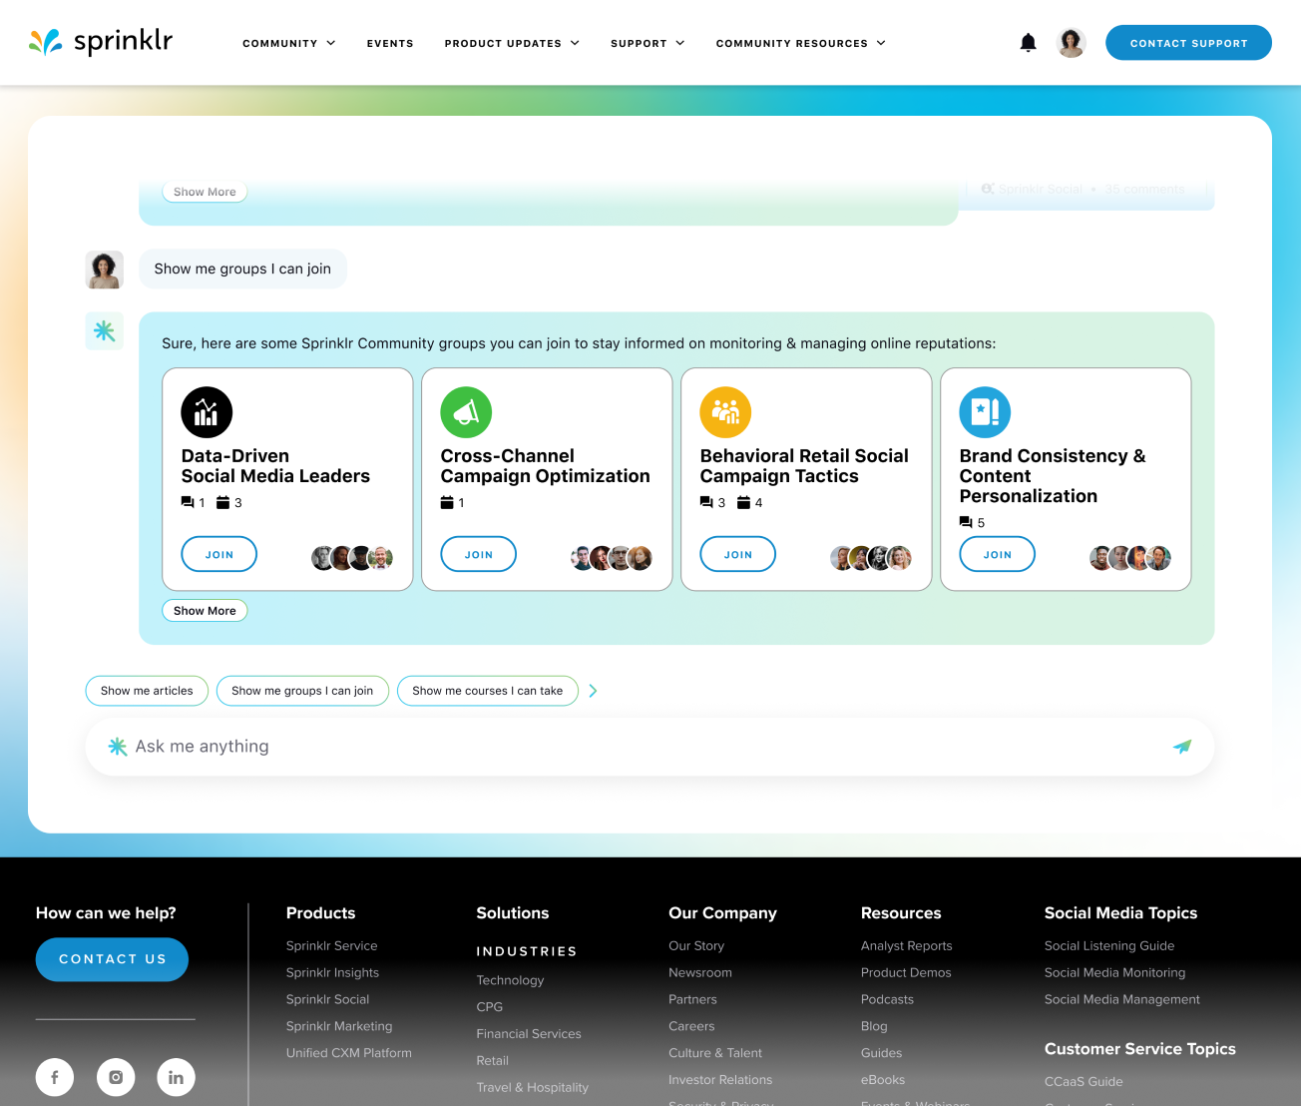Click the Data-Driven Social Media Leaders group icon

coord(207,412)
